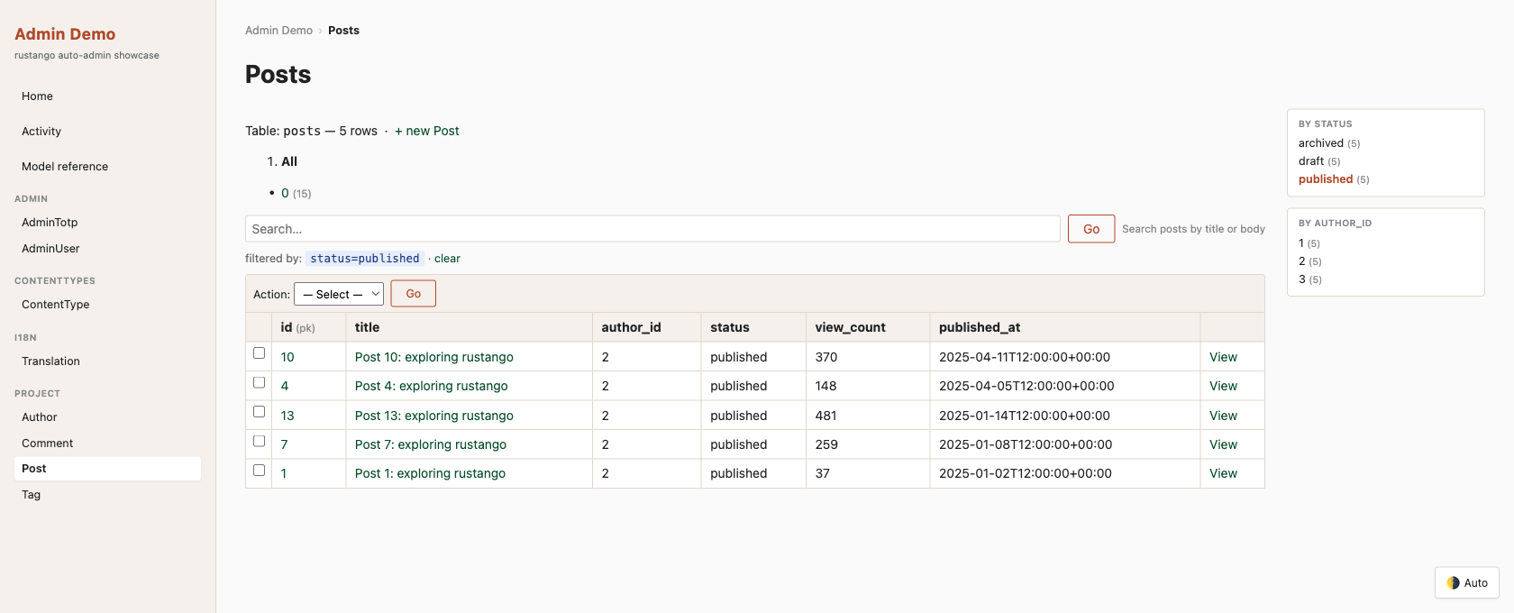Image resolution: width=1514 pixels, height=613 pixels.
Task: Check the checkbox for Post 13 row
Action: click(x=259, y=412)
